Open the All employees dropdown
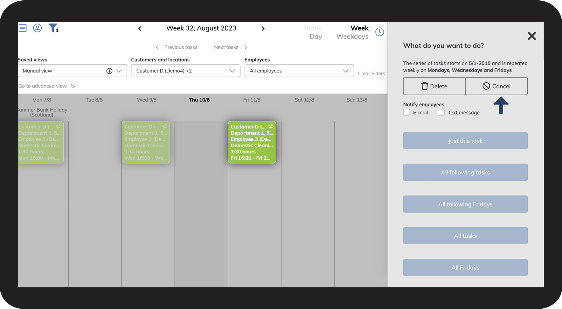This screenshot has width=562, height=309. pos(299,71)
